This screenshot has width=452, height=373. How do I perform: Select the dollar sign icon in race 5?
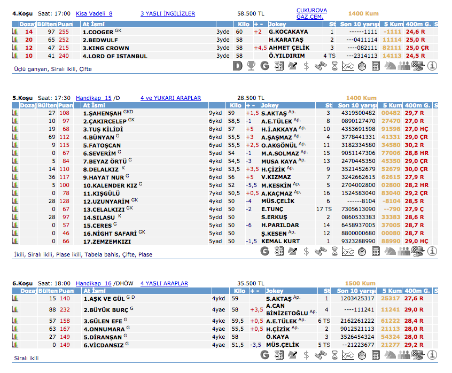pos(306,252)
